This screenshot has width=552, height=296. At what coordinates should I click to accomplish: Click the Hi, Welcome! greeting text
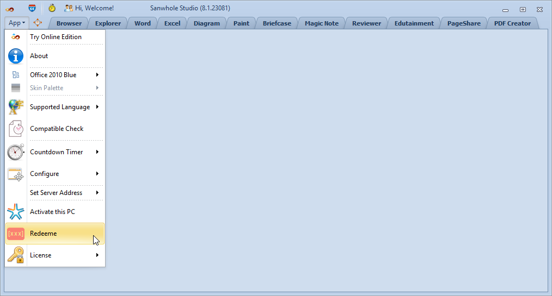[94, 8]
